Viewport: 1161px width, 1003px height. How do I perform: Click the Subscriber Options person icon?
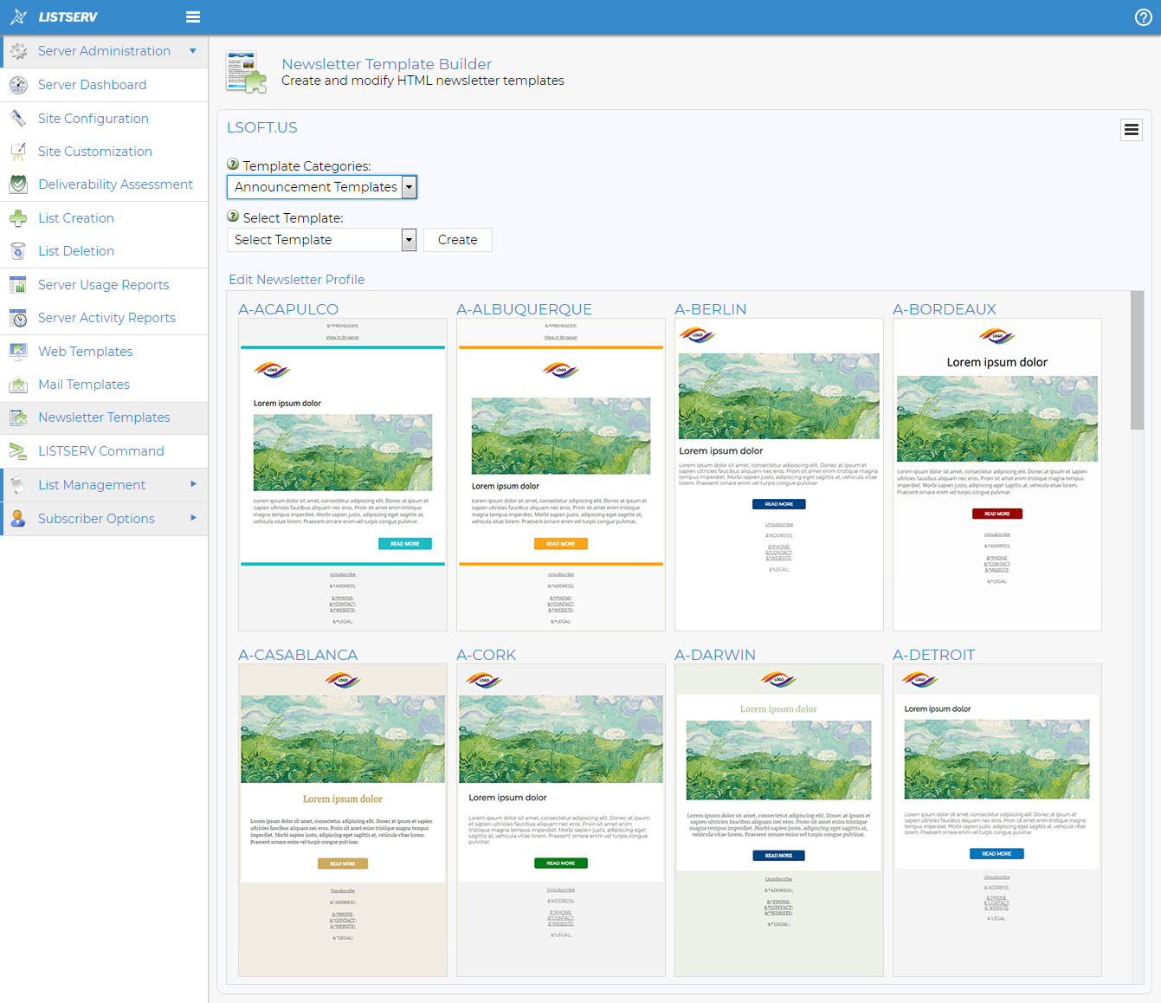tap(18, 519)
